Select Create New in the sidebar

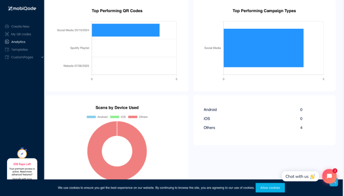tap(20, 27)
